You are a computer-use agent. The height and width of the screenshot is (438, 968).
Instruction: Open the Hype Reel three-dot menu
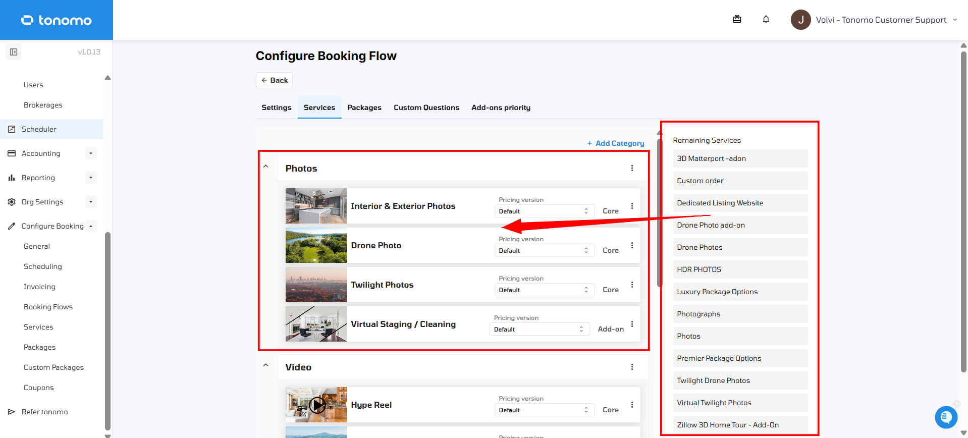[632, 405]
